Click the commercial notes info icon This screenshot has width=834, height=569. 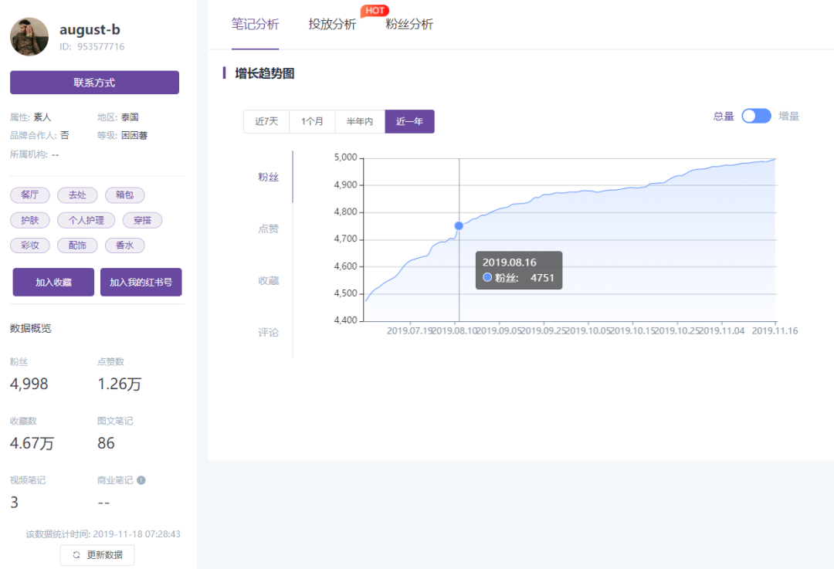point(141,480)
